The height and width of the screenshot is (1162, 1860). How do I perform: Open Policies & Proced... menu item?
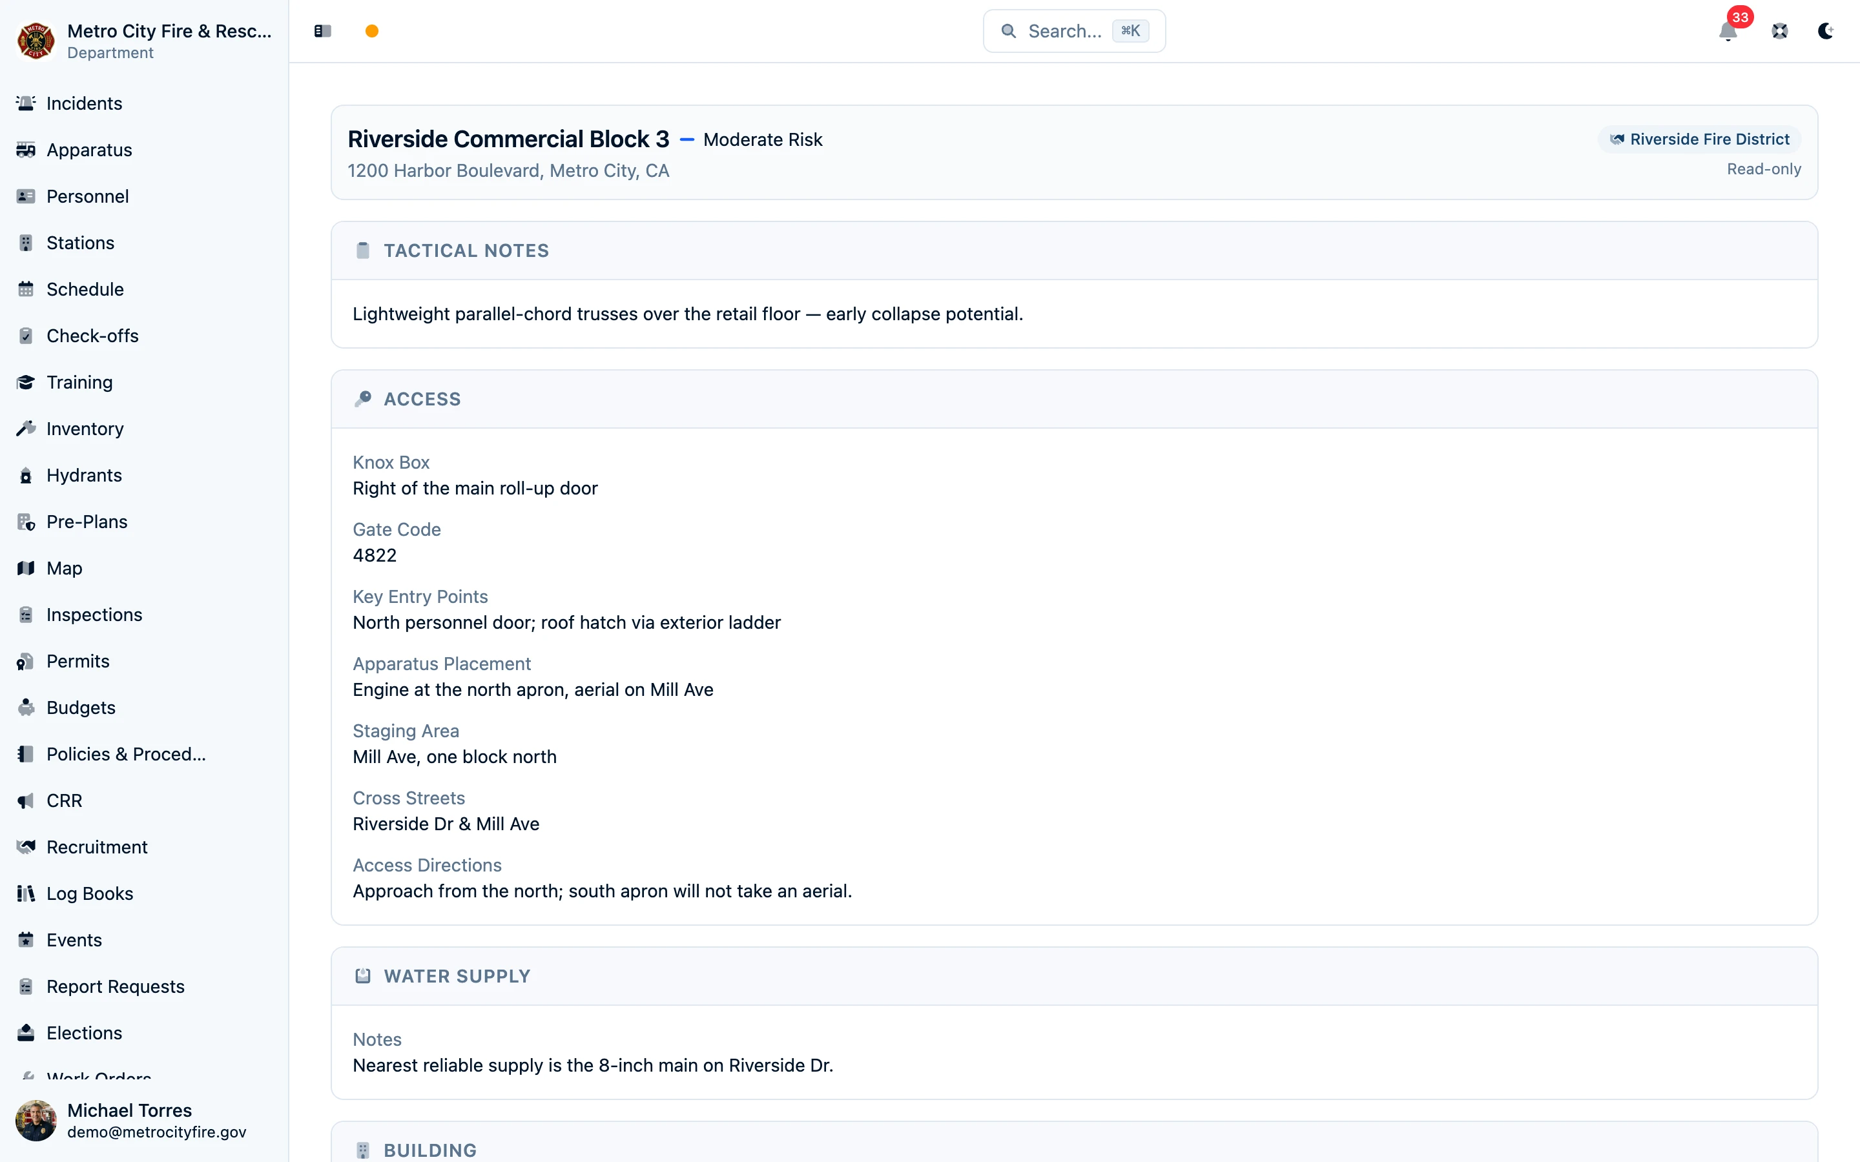[x=145, y=754]
